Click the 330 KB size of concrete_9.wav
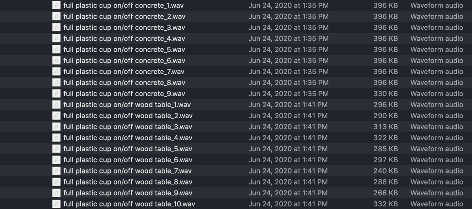The height and width of the screenshot is (209, 472). (385, 94)
